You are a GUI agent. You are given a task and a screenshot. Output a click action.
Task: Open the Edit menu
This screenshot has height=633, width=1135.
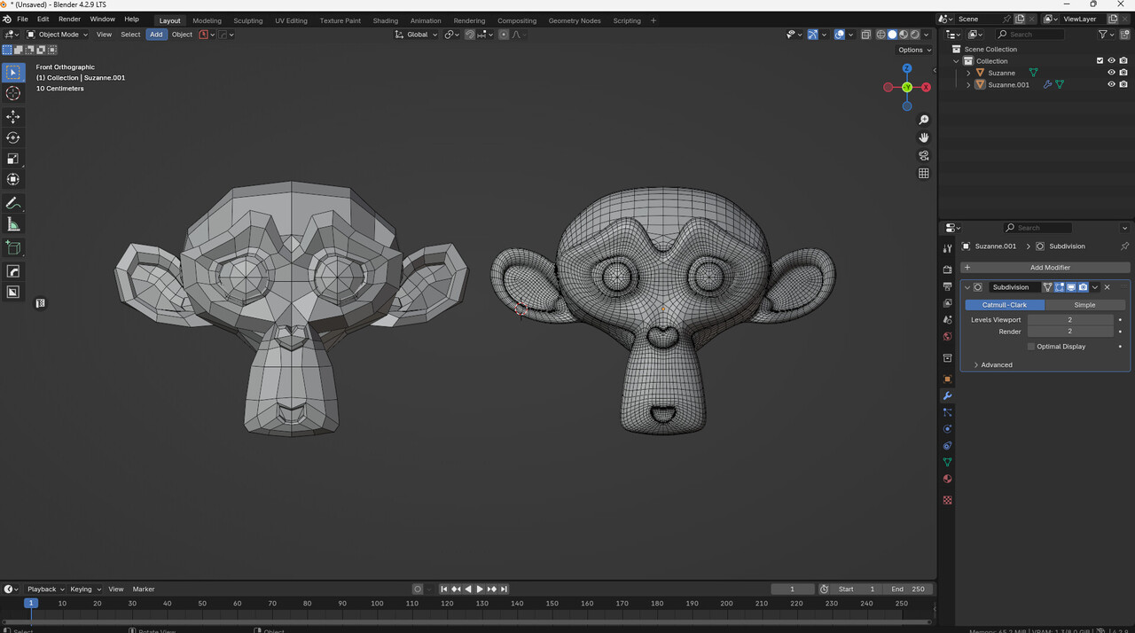[43, 19]
